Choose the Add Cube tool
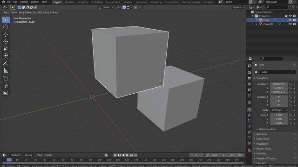Viewport: 298px width, 167px height. (6, 78)
